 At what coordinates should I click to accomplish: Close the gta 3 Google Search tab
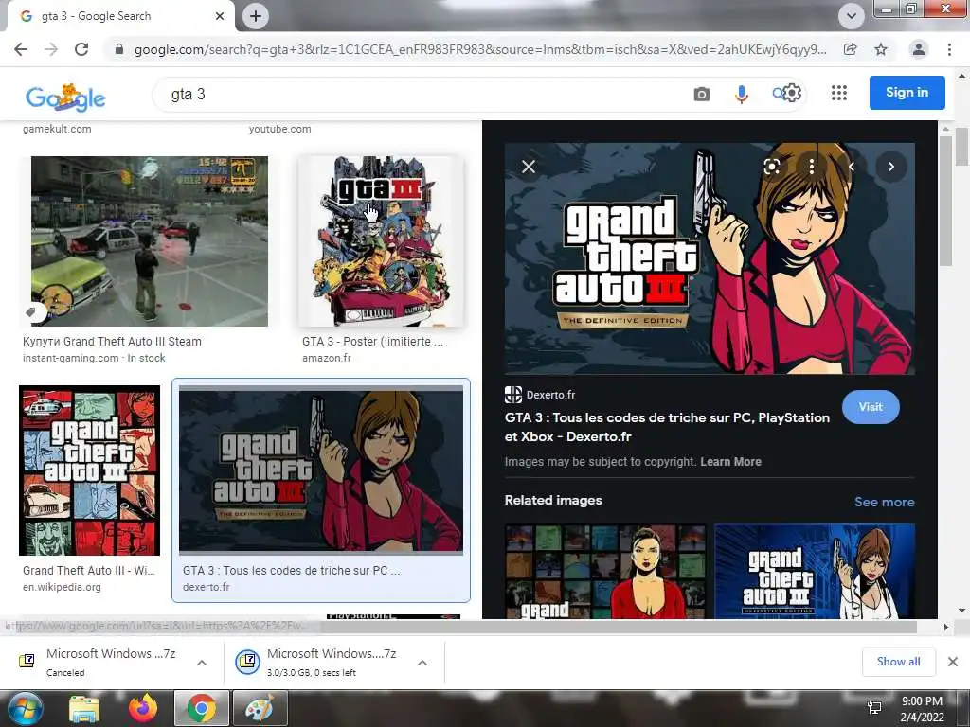coord(220,16)
